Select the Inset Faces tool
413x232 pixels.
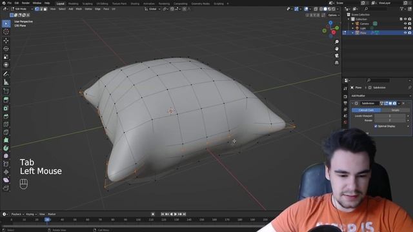coord(6,108)
